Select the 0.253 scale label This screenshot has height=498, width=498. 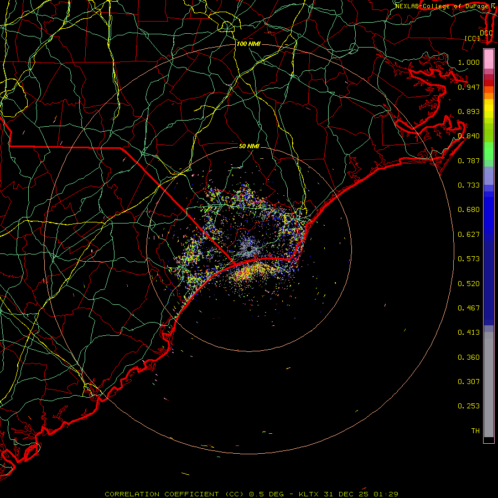pyautogui.click(x=469, y=406)
